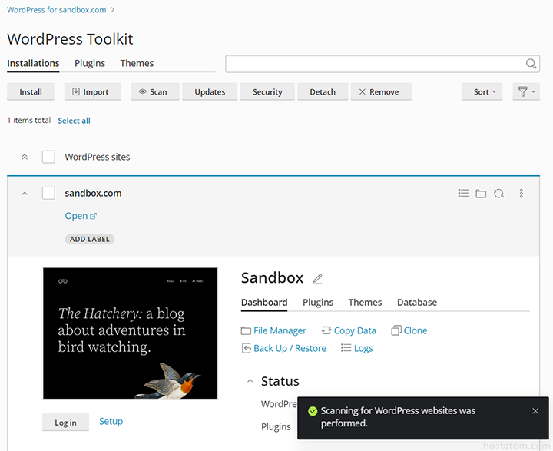
Task: Edit site name with pencil icon
Action: 317,279
